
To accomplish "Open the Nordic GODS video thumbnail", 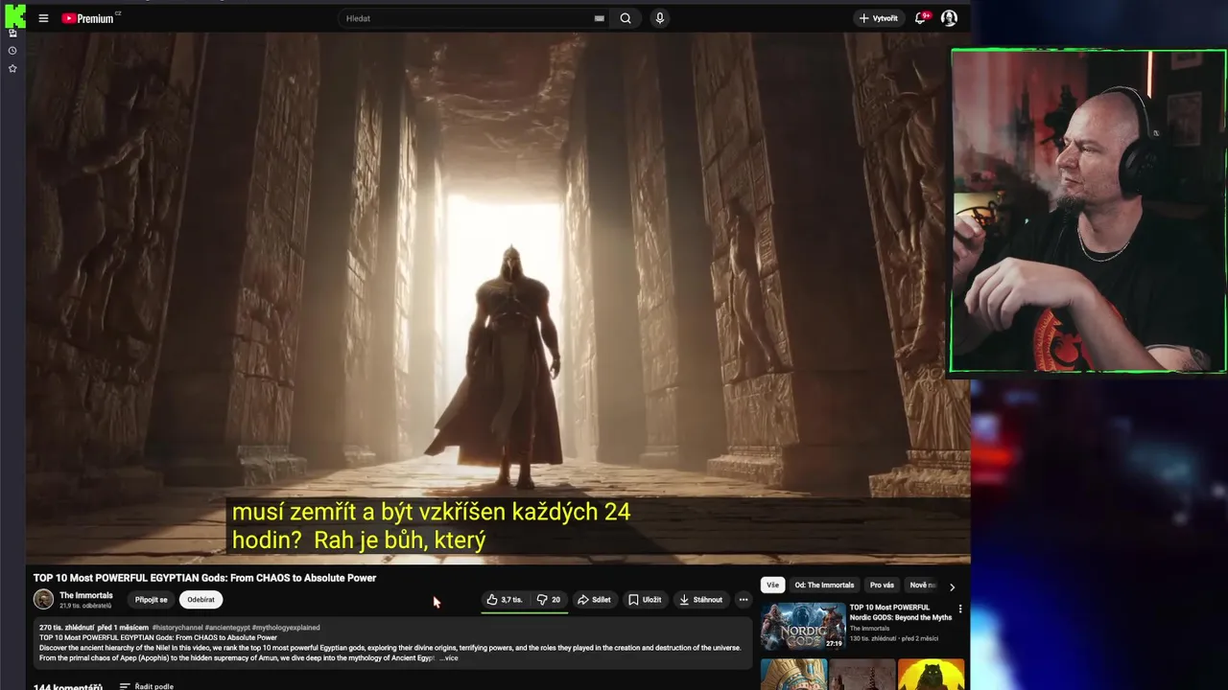I will point(803,627).
